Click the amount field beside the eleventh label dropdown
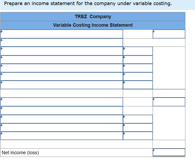Screen dimensions: 195x158 click(x=138, y=128)
